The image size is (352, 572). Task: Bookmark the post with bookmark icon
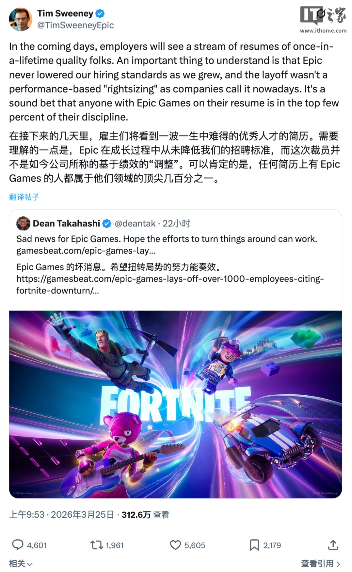254,545
